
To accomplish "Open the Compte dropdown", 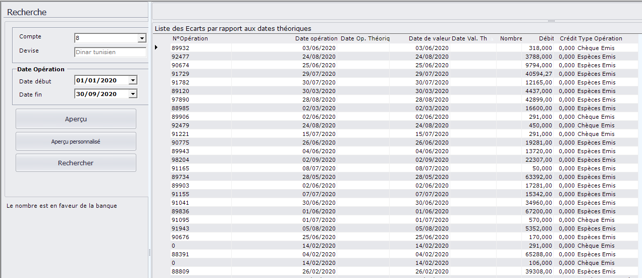I will [141, 38].
